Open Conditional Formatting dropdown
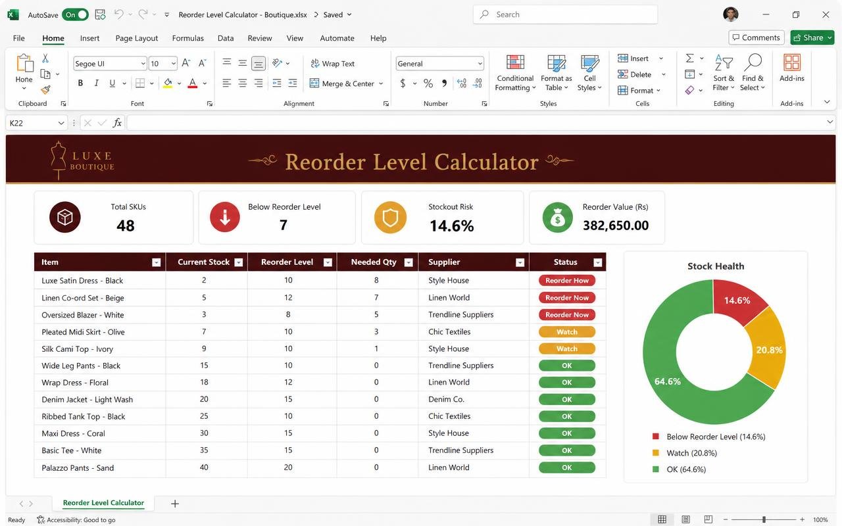This screenshot has height=526, width=842. click(515, 73)
